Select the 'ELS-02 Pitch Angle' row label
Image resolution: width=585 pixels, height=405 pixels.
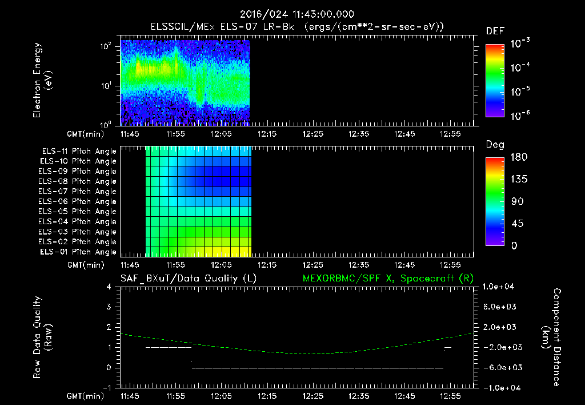pyautogui.click(x=78, y=242)
